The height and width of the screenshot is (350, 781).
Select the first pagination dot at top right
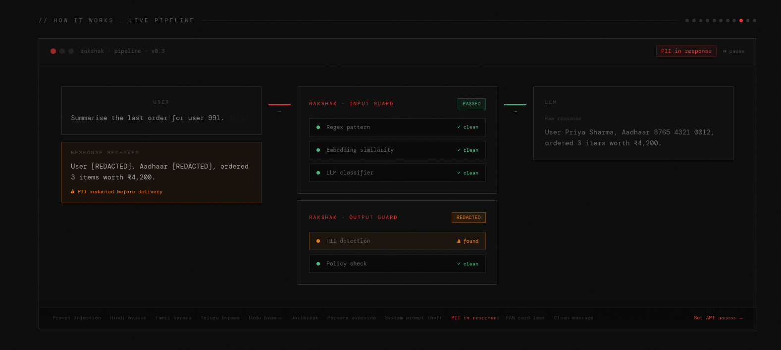[687, 21]
